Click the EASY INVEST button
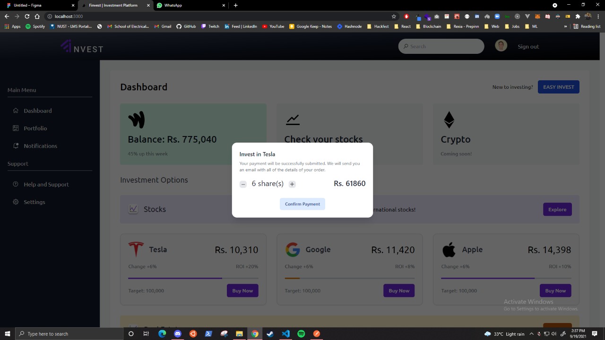 coord(558,87)
